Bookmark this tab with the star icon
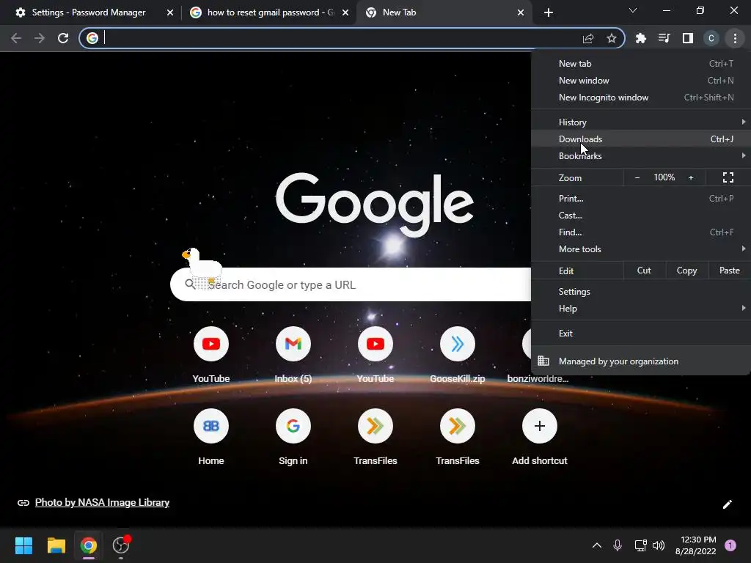 (611, 38)
